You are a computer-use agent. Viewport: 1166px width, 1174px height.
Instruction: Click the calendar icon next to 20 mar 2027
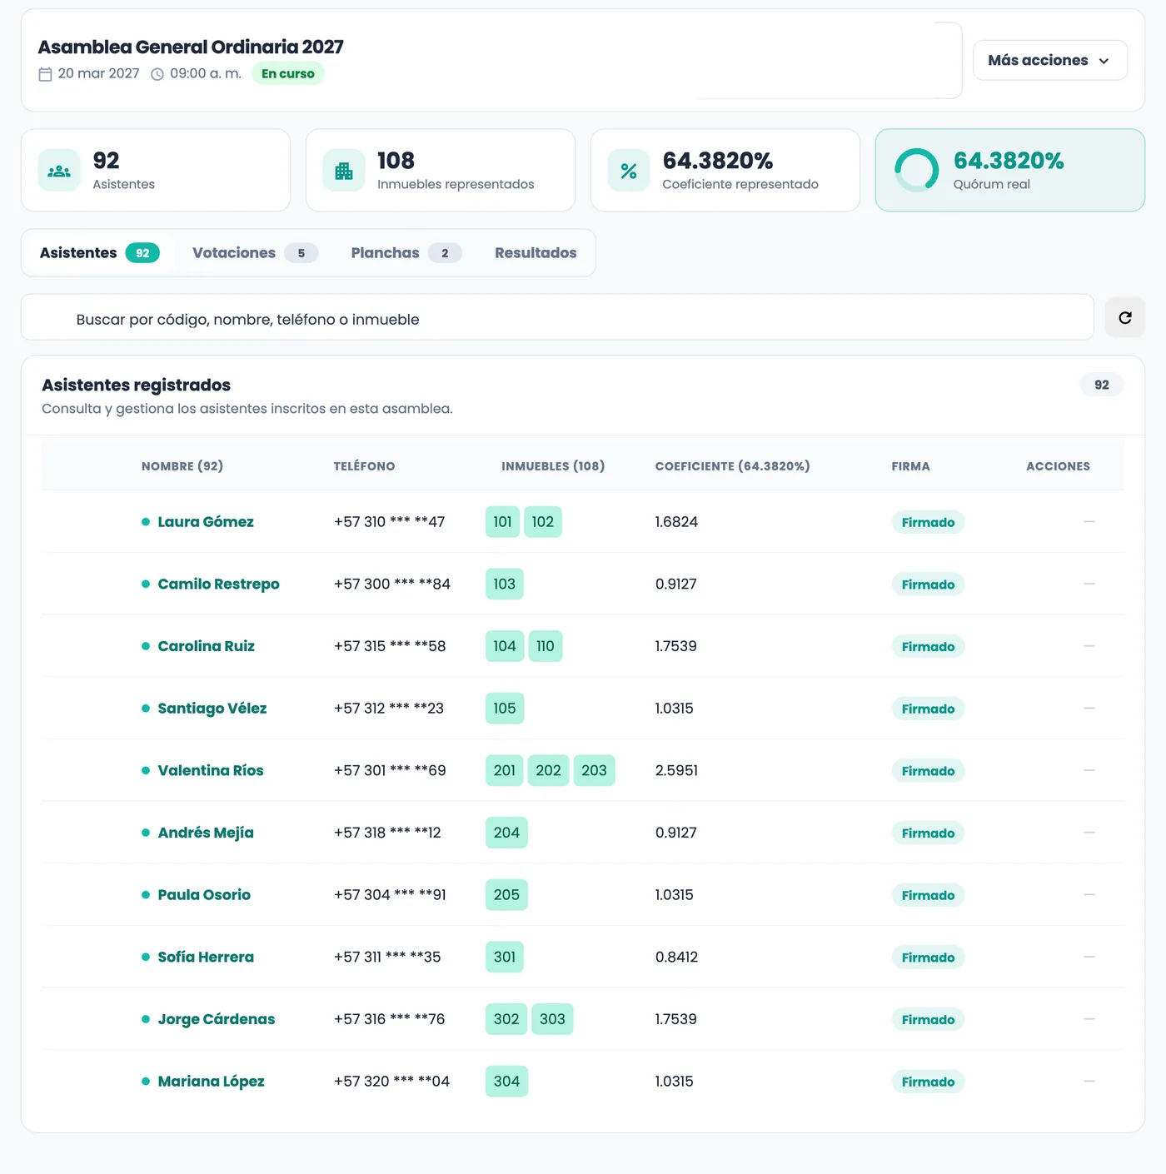click(x=46, y=74)
